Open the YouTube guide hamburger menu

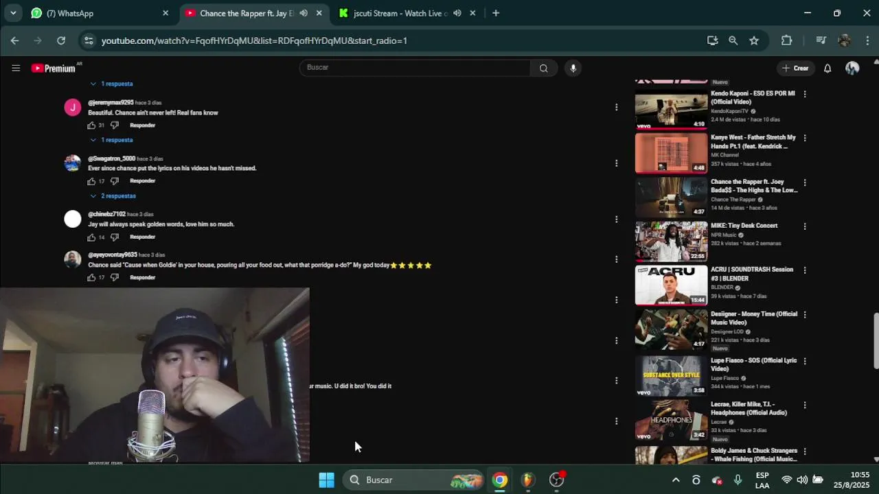[x=16, y=68]
